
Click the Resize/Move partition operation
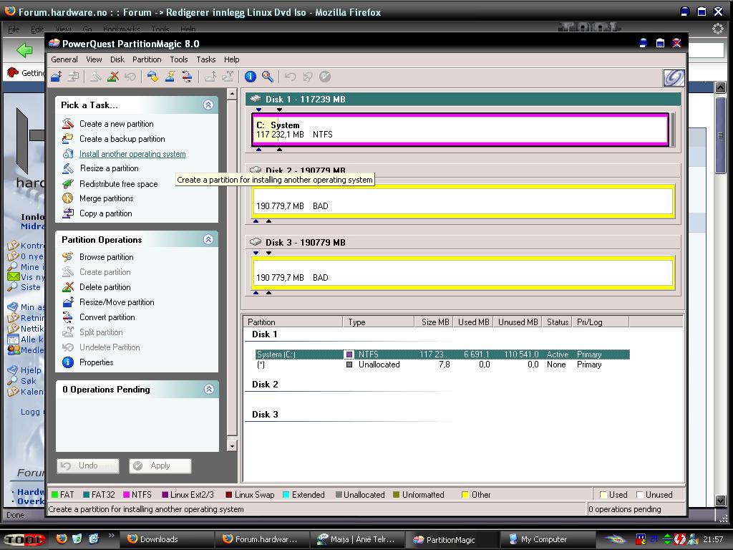coord(117,302)
